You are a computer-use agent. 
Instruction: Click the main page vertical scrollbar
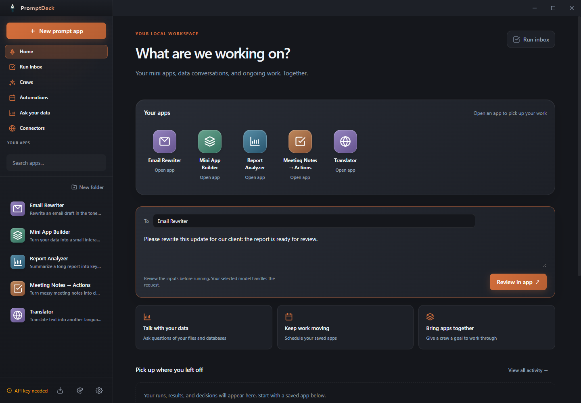click(x=579, y=147)
